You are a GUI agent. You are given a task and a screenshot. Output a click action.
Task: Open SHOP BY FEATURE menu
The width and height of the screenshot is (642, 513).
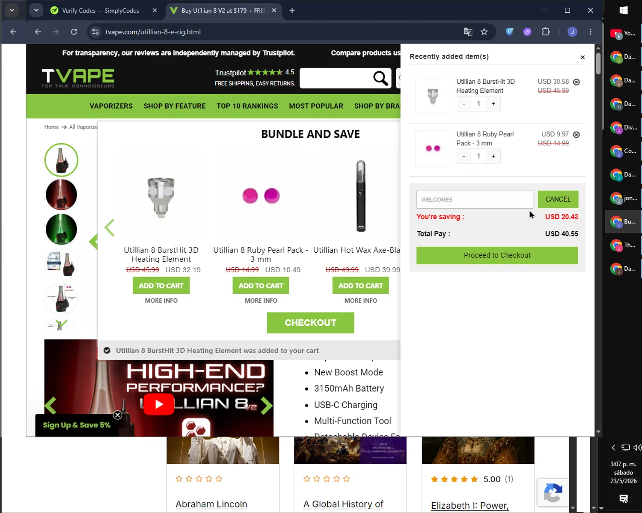click(x=175, y=106)
